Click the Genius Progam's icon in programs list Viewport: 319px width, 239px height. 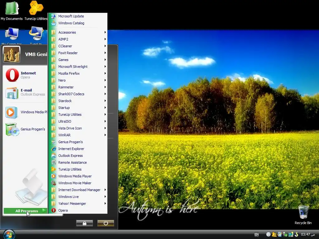click(x=54, y=142)
